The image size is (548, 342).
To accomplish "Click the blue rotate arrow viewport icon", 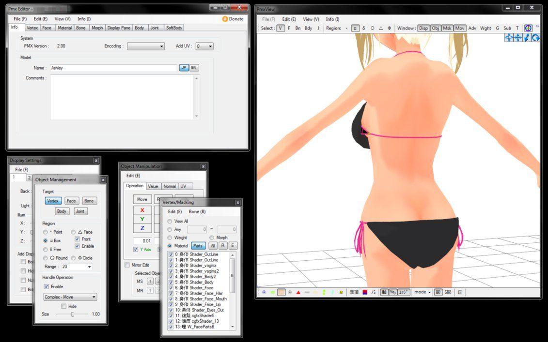I will click(535, 38).
